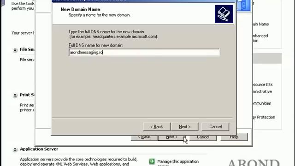The height and width of the screenshot is (166, 295).
Task: Click the Cancel button in the rear wizard window
Action: (x=203, y=137)
